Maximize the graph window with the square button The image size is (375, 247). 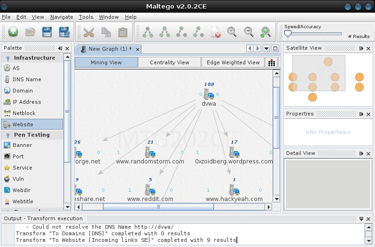tap(275, 48)
